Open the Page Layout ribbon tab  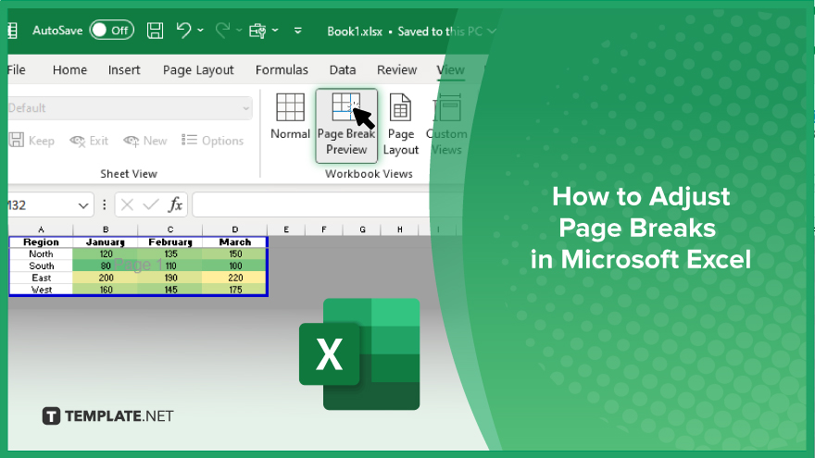(x=198, y=70)
